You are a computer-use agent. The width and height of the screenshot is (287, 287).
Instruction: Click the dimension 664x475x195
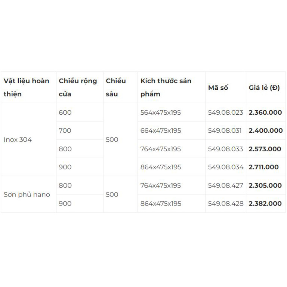click(x=161, y=131)
